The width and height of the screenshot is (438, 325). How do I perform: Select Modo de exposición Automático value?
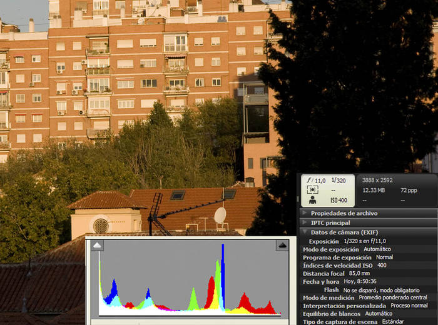coord(377,249)
